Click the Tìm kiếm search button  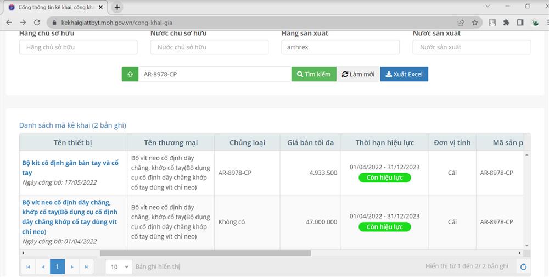(313, 74)
